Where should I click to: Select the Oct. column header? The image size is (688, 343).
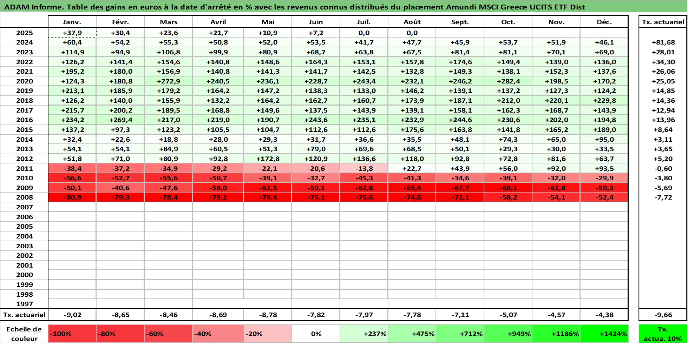(508, 22)
